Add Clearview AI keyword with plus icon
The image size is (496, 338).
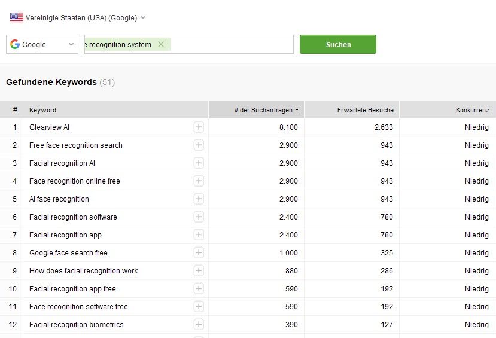[x=199, y=127]
